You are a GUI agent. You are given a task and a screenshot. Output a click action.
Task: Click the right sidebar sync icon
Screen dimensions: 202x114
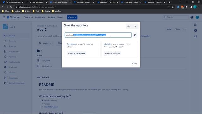click(x=195, y=36)
